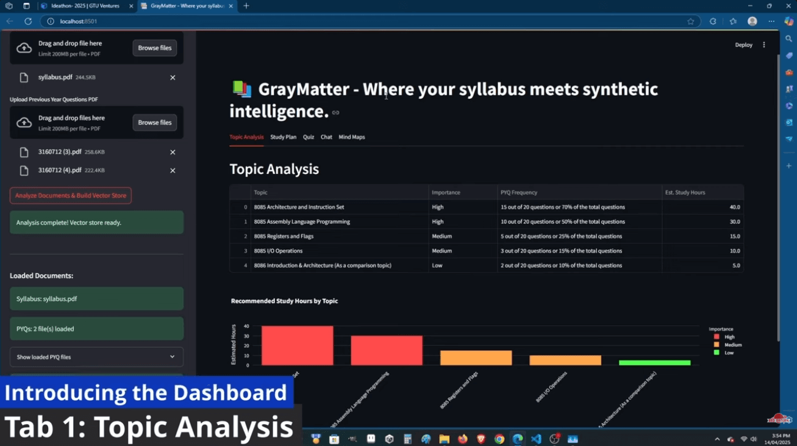Remove syllabus.pdf using its X icon

[x=173, y=77]
